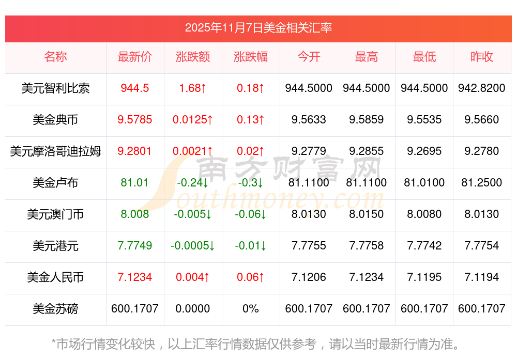Click low value 7.1195
Image resolution: width=517 pixels, height=360 pixels.
(424, 277)
